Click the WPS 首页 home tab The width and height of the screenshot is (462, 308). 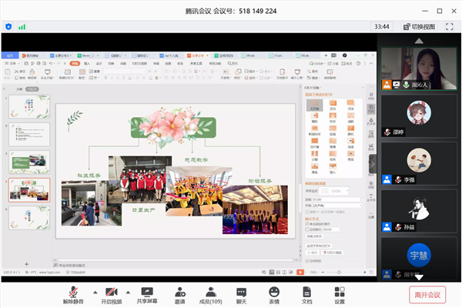(x=10, y=55)
